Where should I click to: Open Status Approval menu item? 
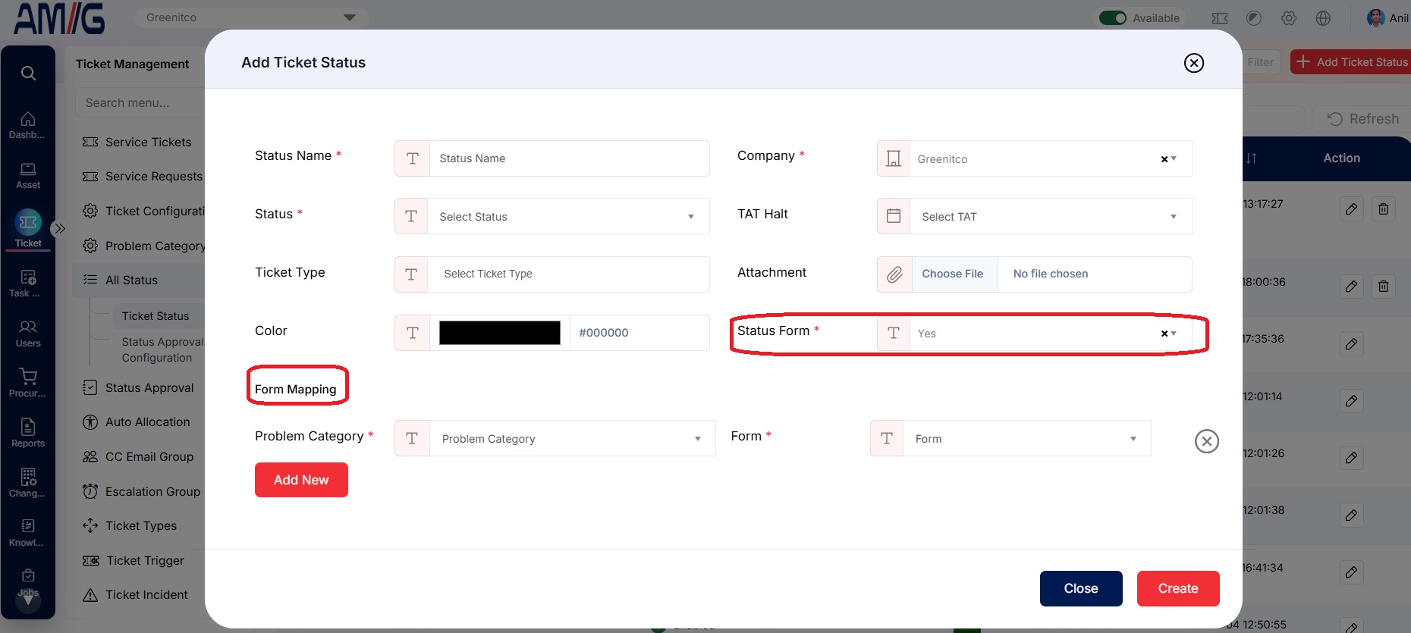[149, 387]
